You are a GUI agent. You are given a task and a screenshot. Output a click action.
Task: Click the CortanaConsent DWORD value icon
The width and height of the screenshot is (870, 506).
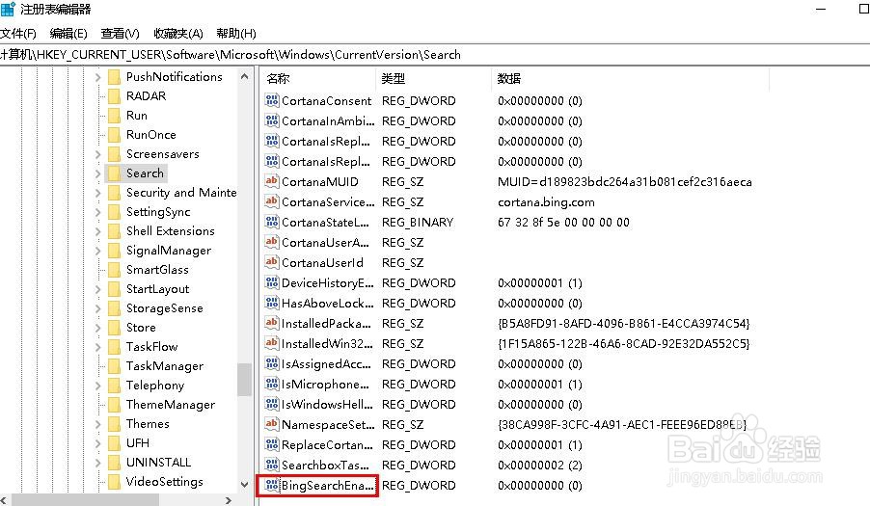click(272, 100)
